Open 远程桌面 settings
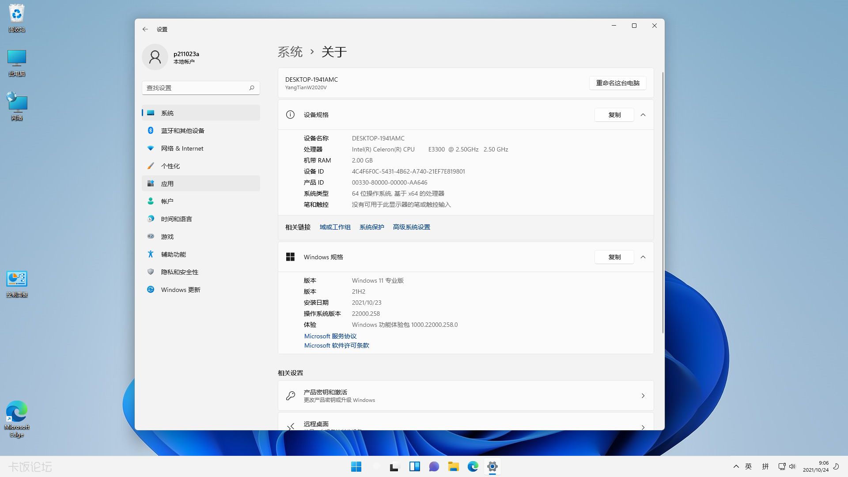This screenshot has height=477, width=848. (466, 421)
